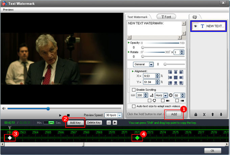Mute the preview audio speaker icon
This screenshot has width=230, height=155.
[x=4, y=108]
